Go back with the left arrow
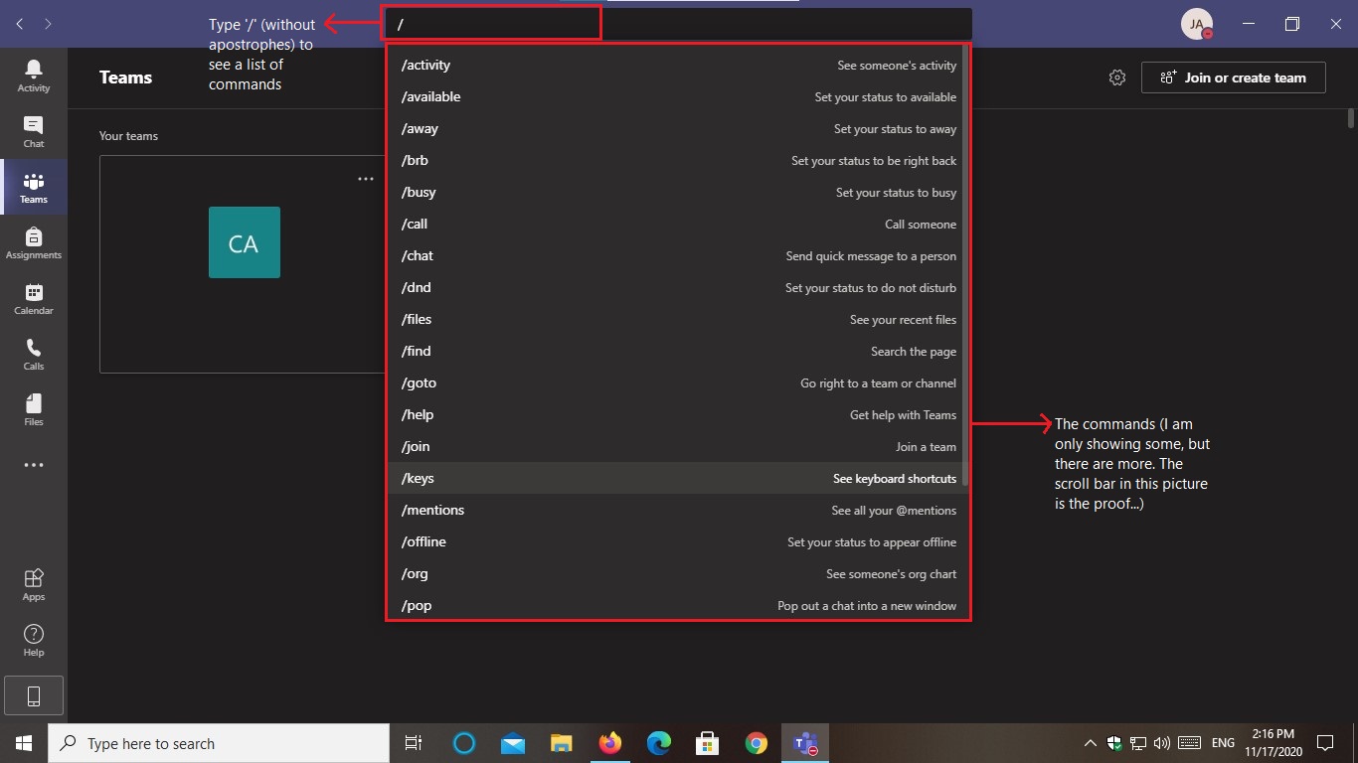 pos(20,24)
